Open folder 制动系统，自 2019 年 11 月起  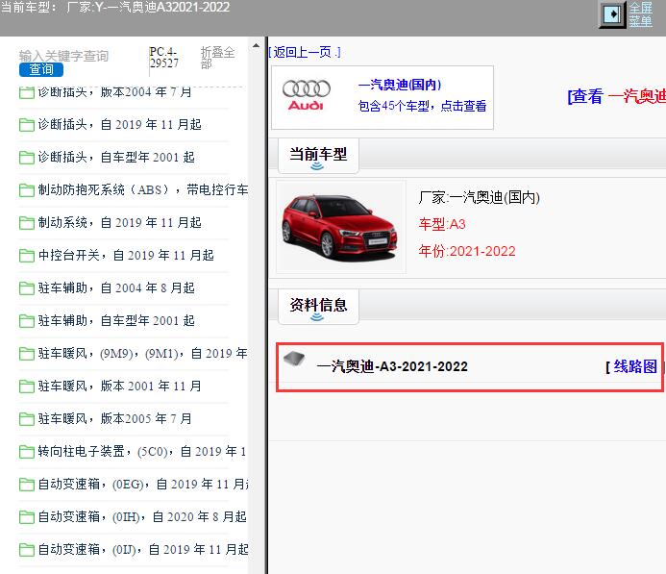tap(119, 223)
